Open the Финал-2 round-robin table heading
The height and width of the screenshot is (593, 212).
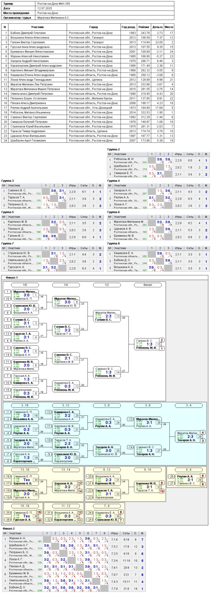tap(9, 528)
